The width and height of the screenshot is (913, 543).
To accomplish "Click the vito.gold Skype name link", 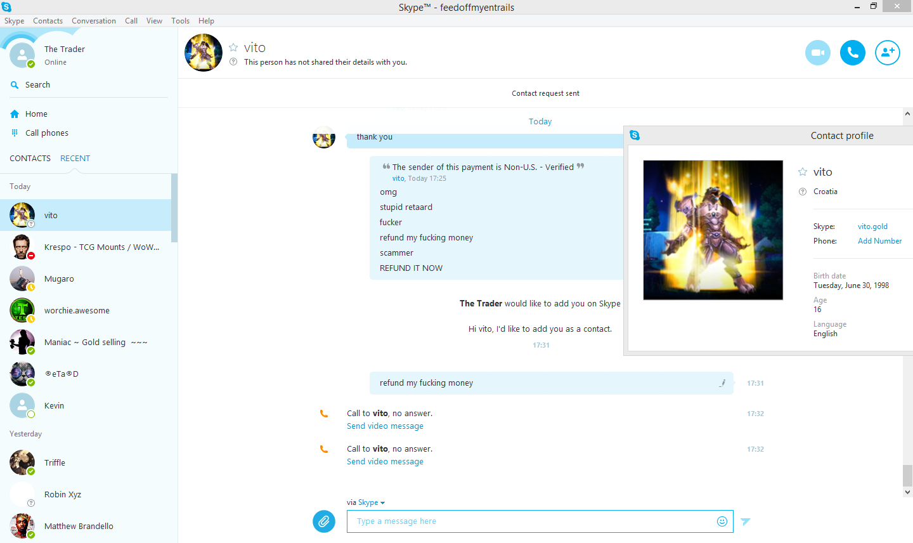I will pyautogui.click(x=872, y=226).
